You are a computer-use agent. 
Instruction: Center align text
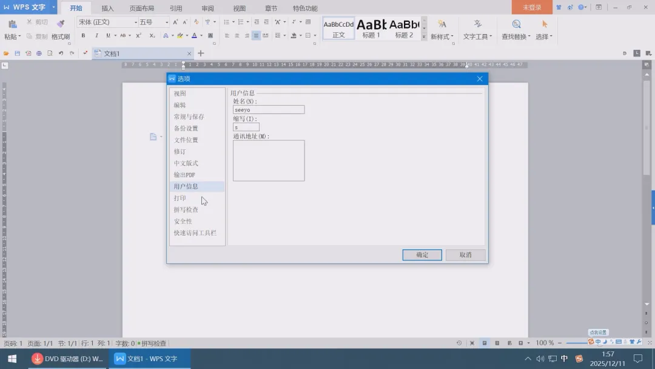coord(237,36)
